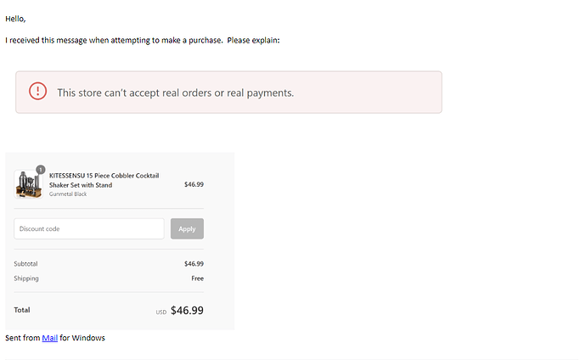
Task: Click the Free shipping value
Action: [x=197, y=278]
